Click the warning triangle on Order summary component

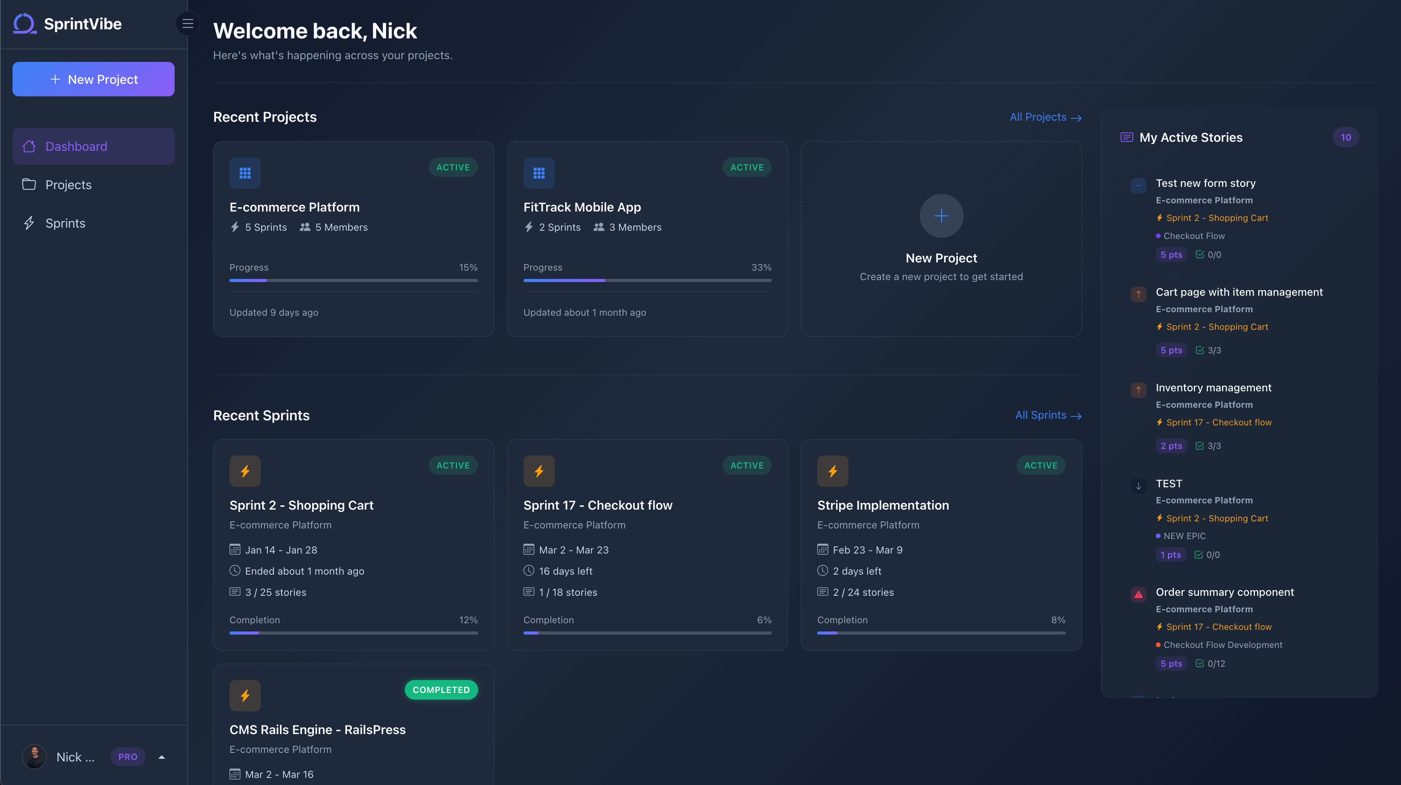[1138, 595]
